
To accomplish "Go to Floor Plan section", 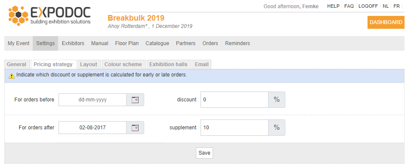I will pyautogui.click(x=127, y=43).
